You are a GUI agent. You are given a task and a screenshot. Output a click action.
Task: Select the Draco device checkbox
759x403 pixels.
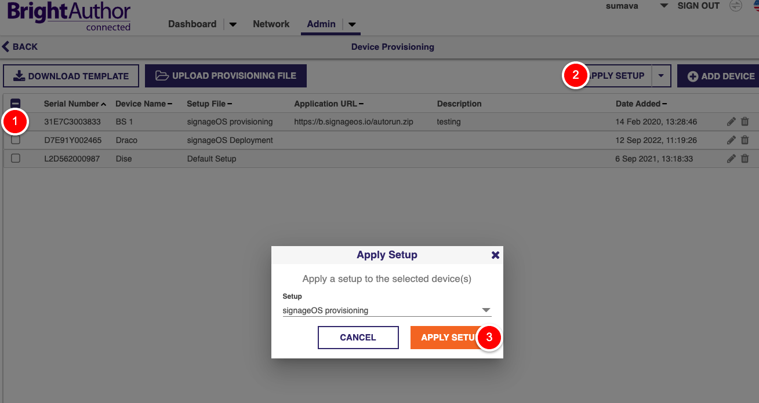(16, 140)
